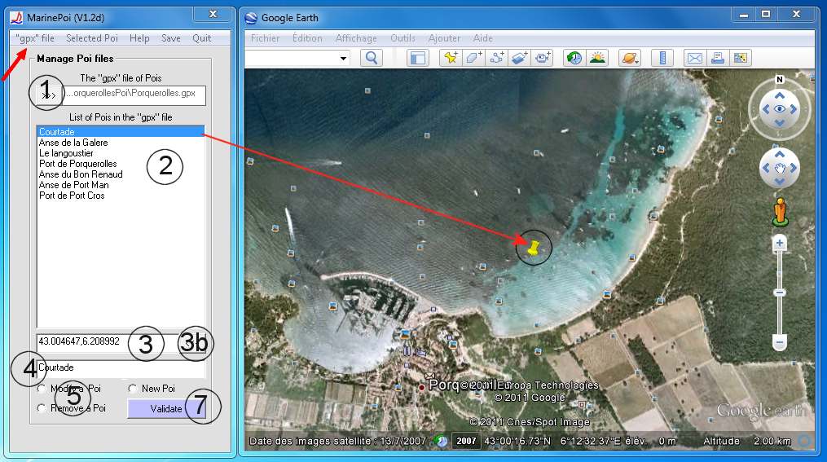This screenshot has height=462, width=827.
Task: Click the Poi name field containing Courtade
Action: click(121, 368)
